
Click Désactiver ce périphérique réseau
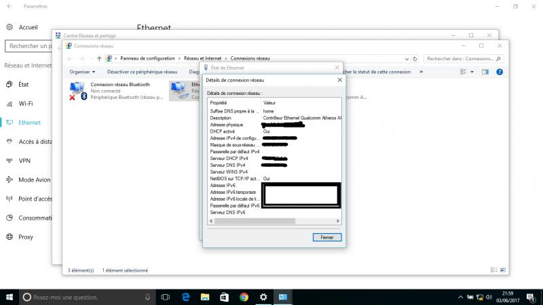(142, 72)
